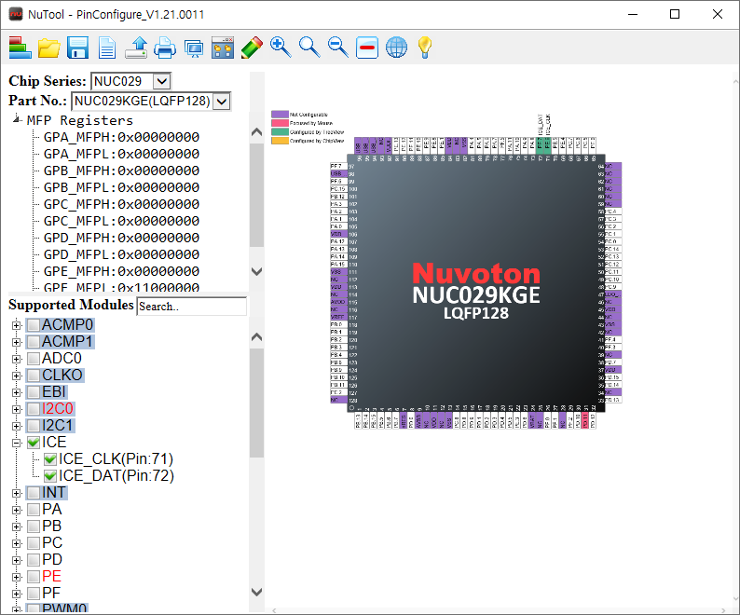Click the yellow light bulb tips icon

pos(425,48)
